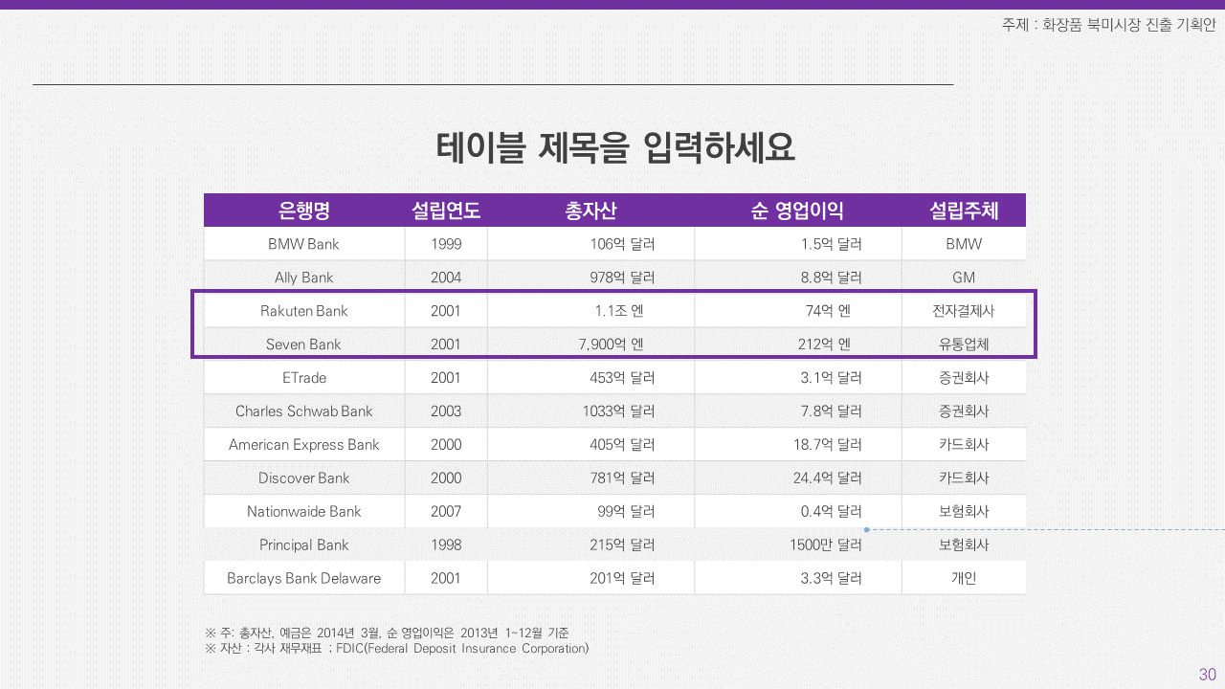Image resolution: width=1225 pixels, height=689 pixels.
Task: Click the 총자산 column header
Action: point(590,211)
